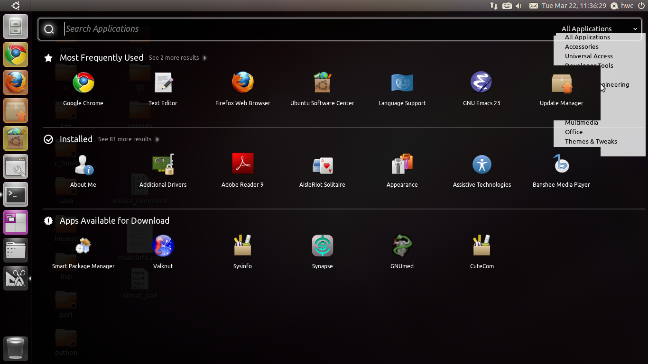The image size is (648, 364).
Task: Choose Office category in filter list
Action: pyautogui.click(x=574, y=132)
